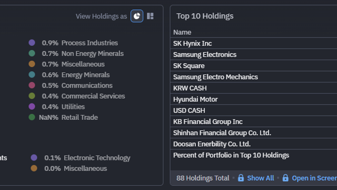Show All holdings link
337x190 pixels.
pyautogui.click(x=261, y=178)
